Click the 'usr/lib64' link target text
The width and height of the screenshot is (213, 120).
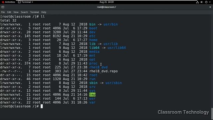tap(117, 48)
